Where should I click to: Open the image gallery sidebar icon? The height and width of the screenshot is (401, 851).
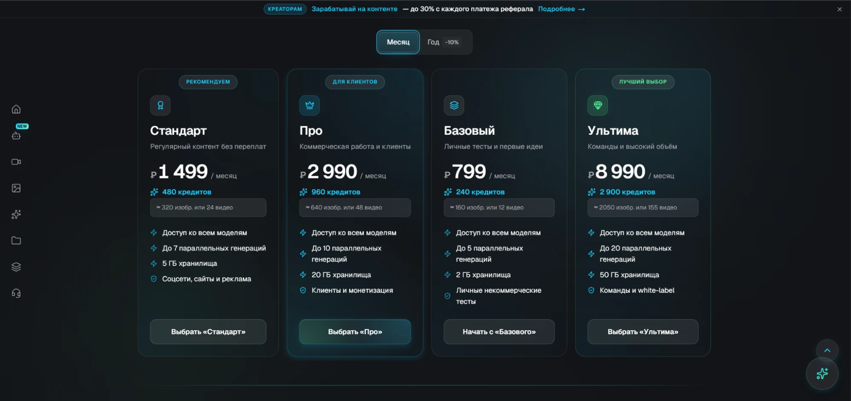[16, 188]
